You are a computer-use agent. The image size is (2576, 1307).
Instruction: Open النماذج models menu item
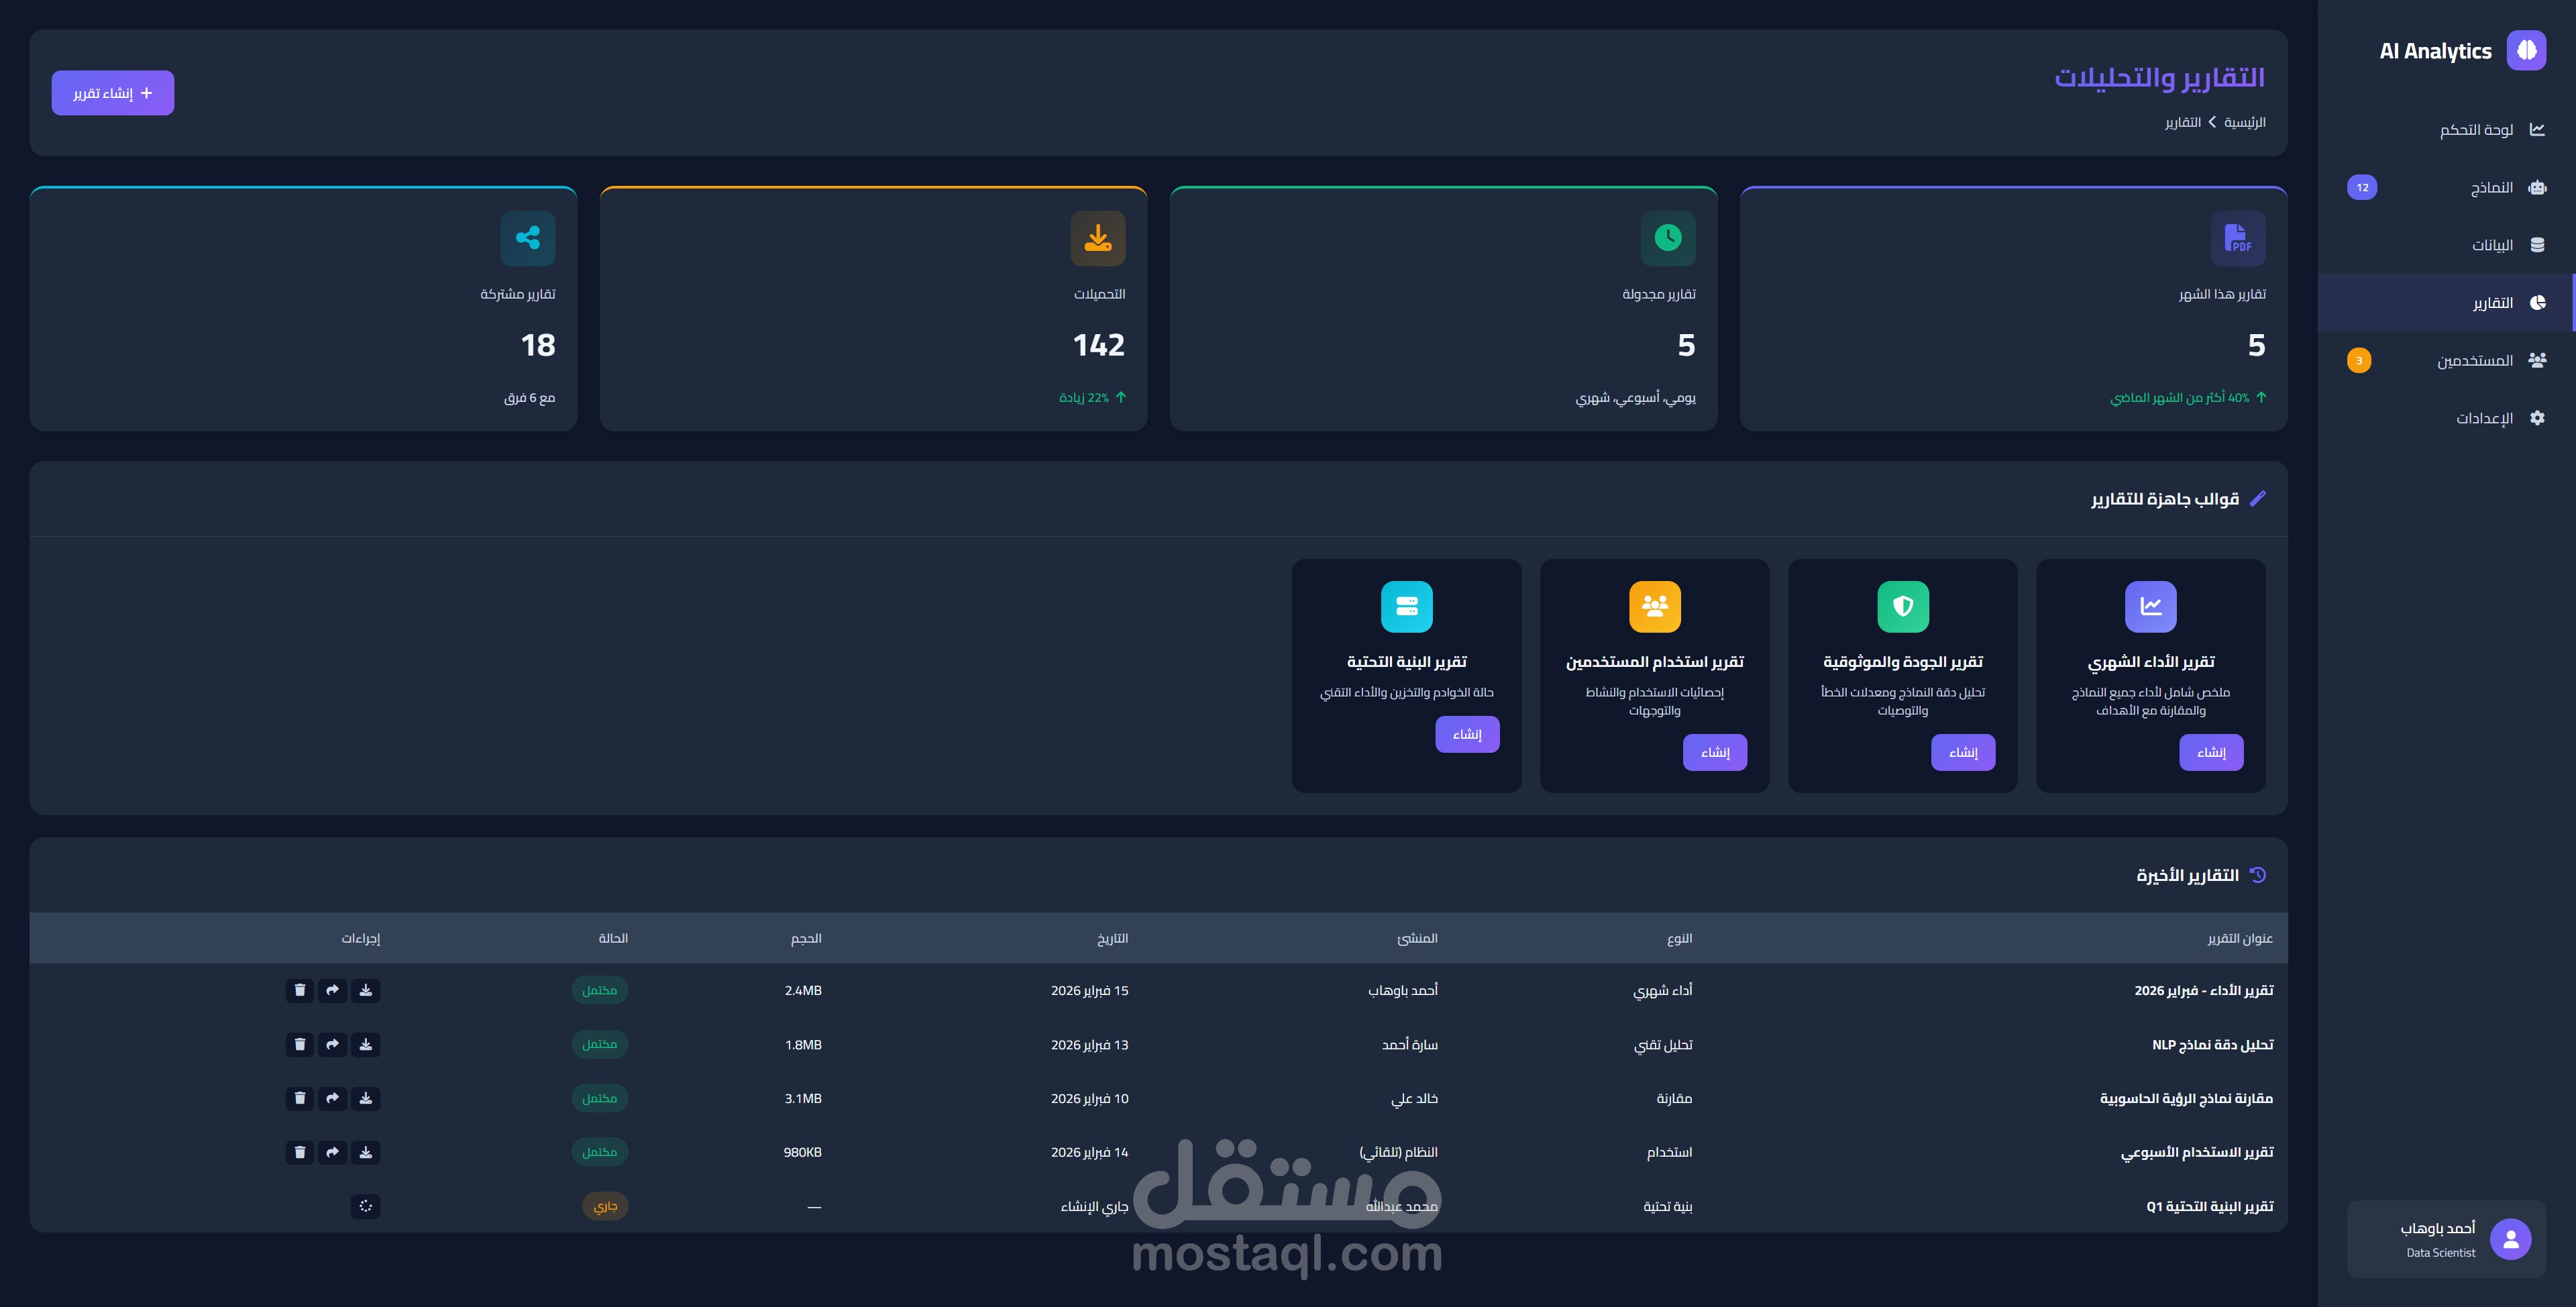click(2491, 188)
